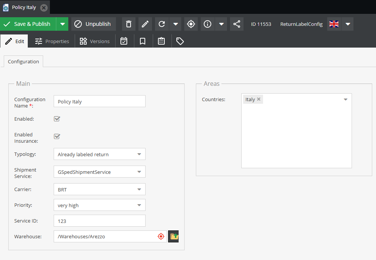The image size is (376, 260).
Task: Open the Schedule calendar icon
Action: point(124,41)
